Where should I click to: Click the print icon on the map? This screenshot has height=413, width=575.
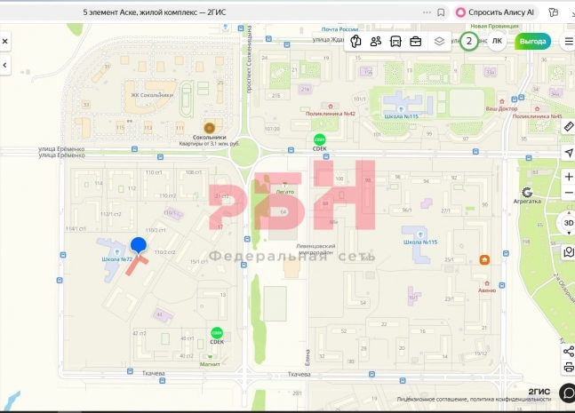569,367
